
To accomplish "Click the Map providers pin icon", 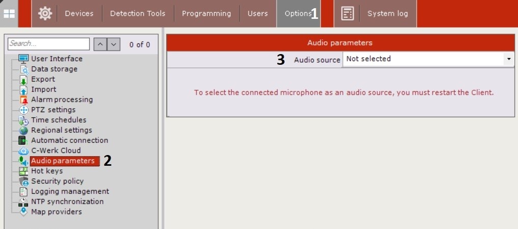I will click(23, 212).
